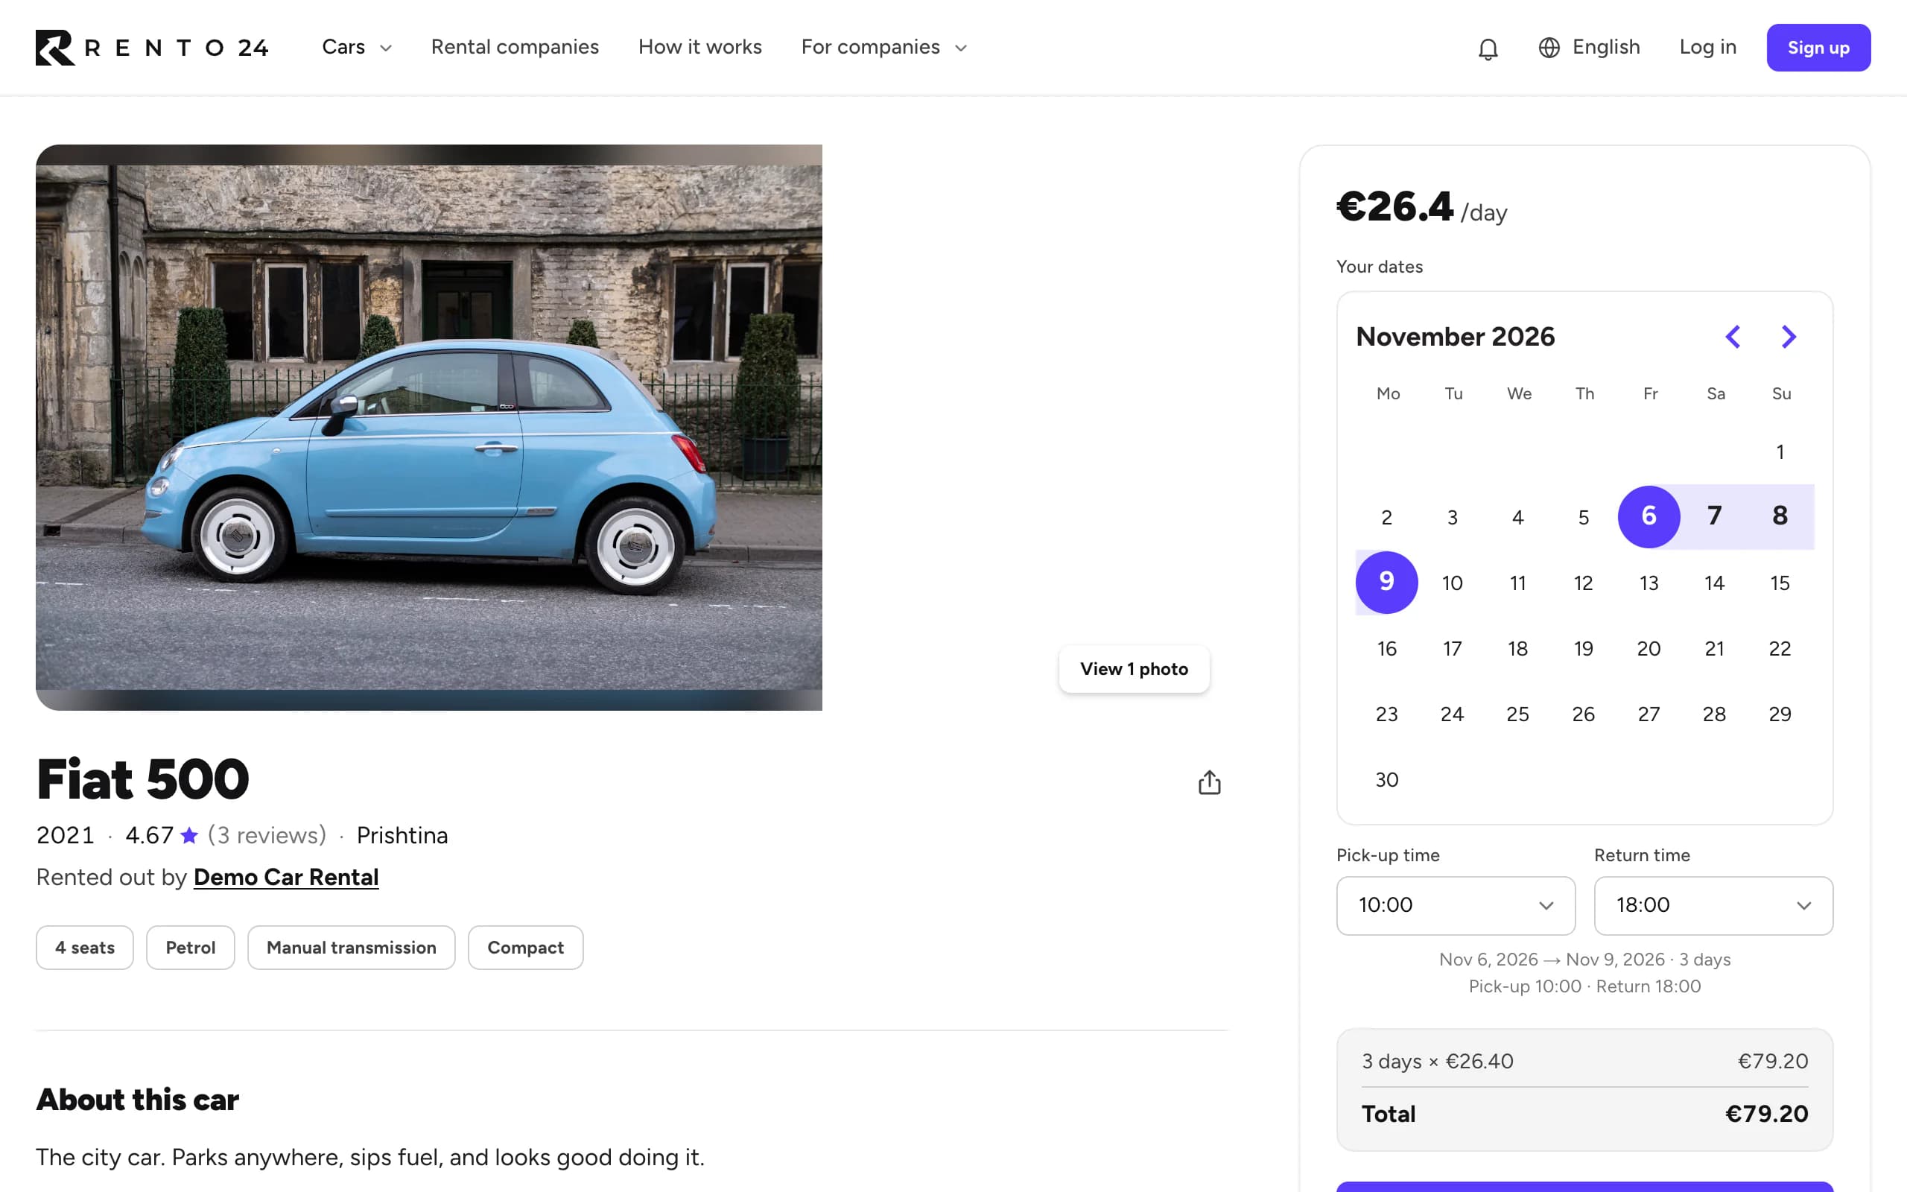Viewport: 1907px width, 1192px height.
Task: Select November 25 in calendar
Action: click(x=1517, y=714)
